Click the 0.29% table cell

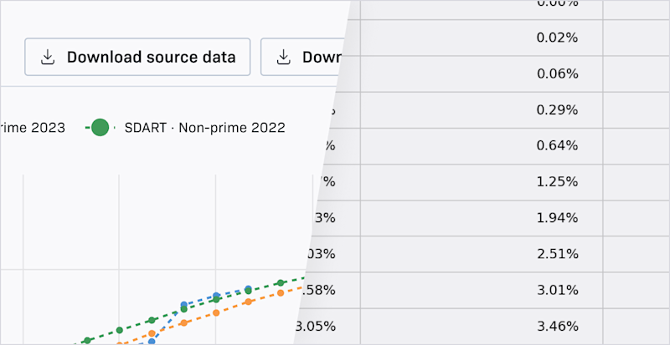tap(482, 110)
